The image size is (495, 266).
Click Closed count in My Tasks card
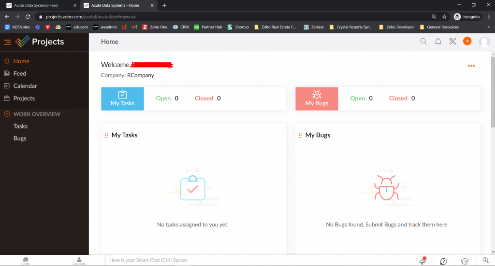pyautogui.click(x=208, y=98)
